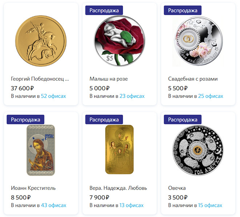Viewport: 240px width, 217px height.
Task: Open the Свадебная с розами coin image
Action: coord(198,41)
